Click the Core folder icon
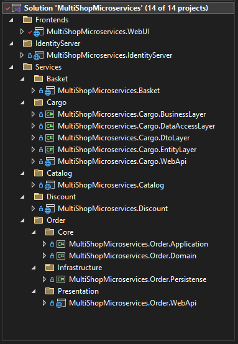238x344 pixels. point(50,232)
